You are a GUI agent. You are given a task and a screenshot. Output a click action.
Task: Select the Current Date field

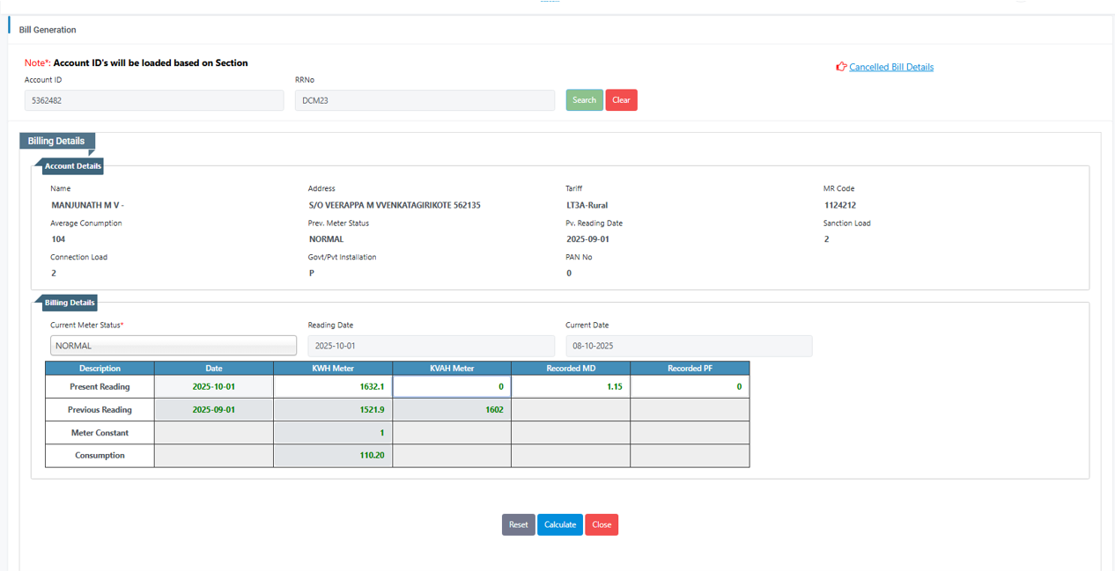click(x=688, y=346)
